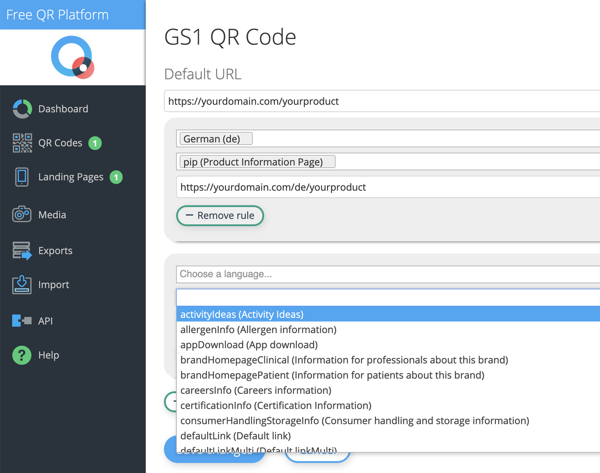Image resolution: width=600 pixels, height=473 pixels.
Task: Click the QR Codes grid icon
Action: 22,143
